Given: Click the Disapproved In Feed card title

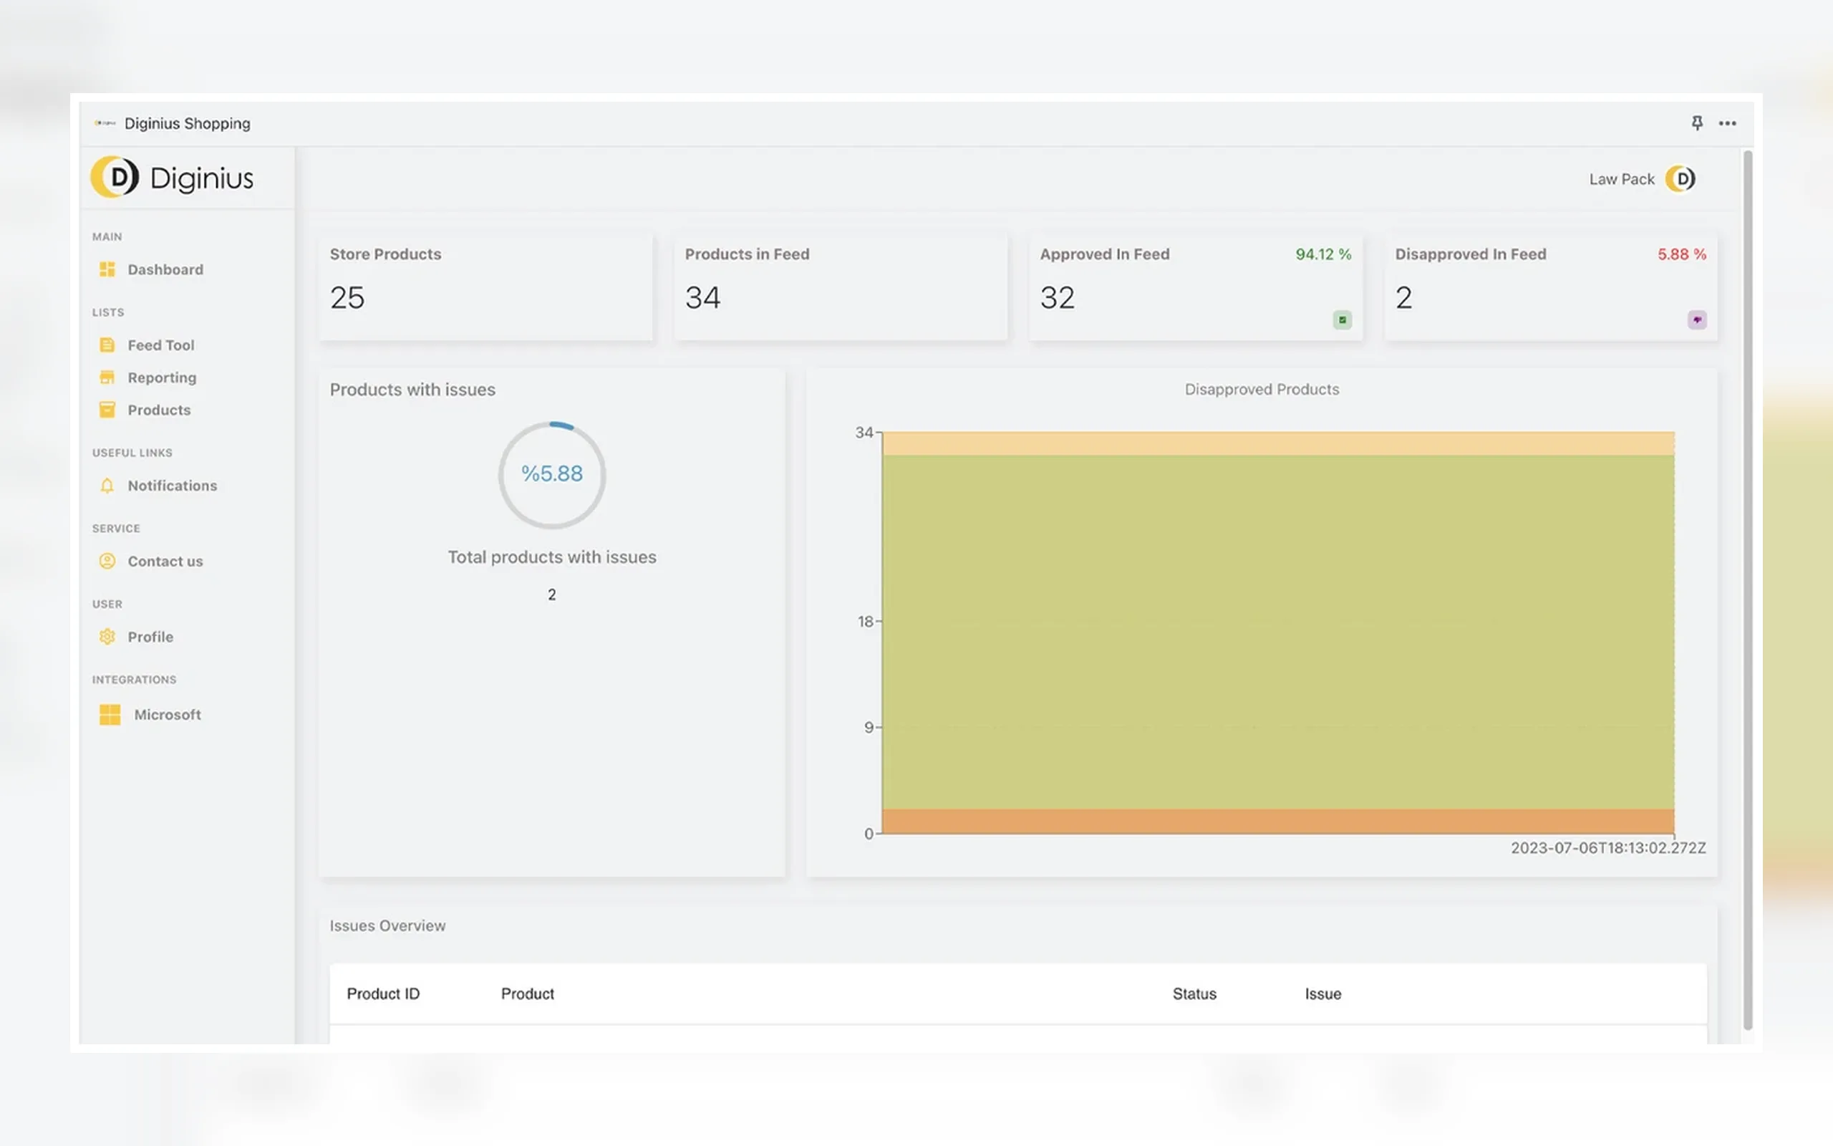Looking at the screenshot, I should click(1470, 255).
